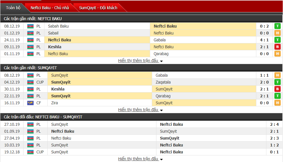Click the red B badge on Keshla vs SumQayit row

click(278, 89)
